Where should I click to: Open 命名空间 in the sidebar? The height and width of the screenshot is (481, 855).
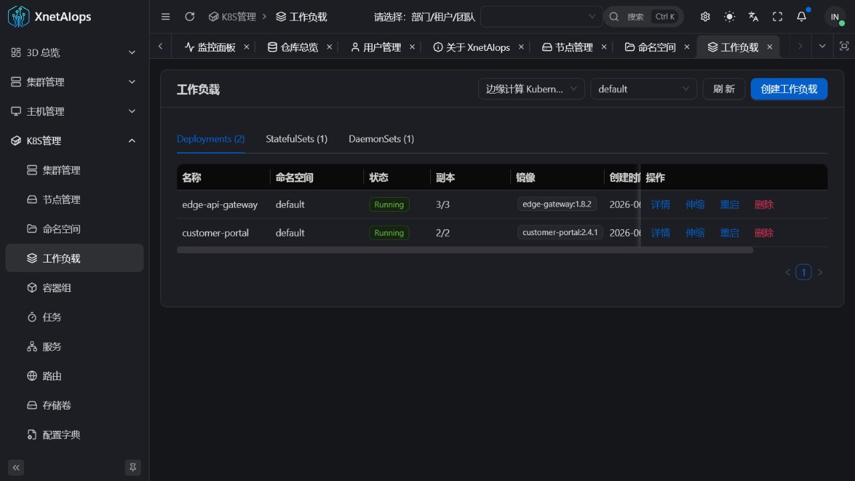point(74,228)
